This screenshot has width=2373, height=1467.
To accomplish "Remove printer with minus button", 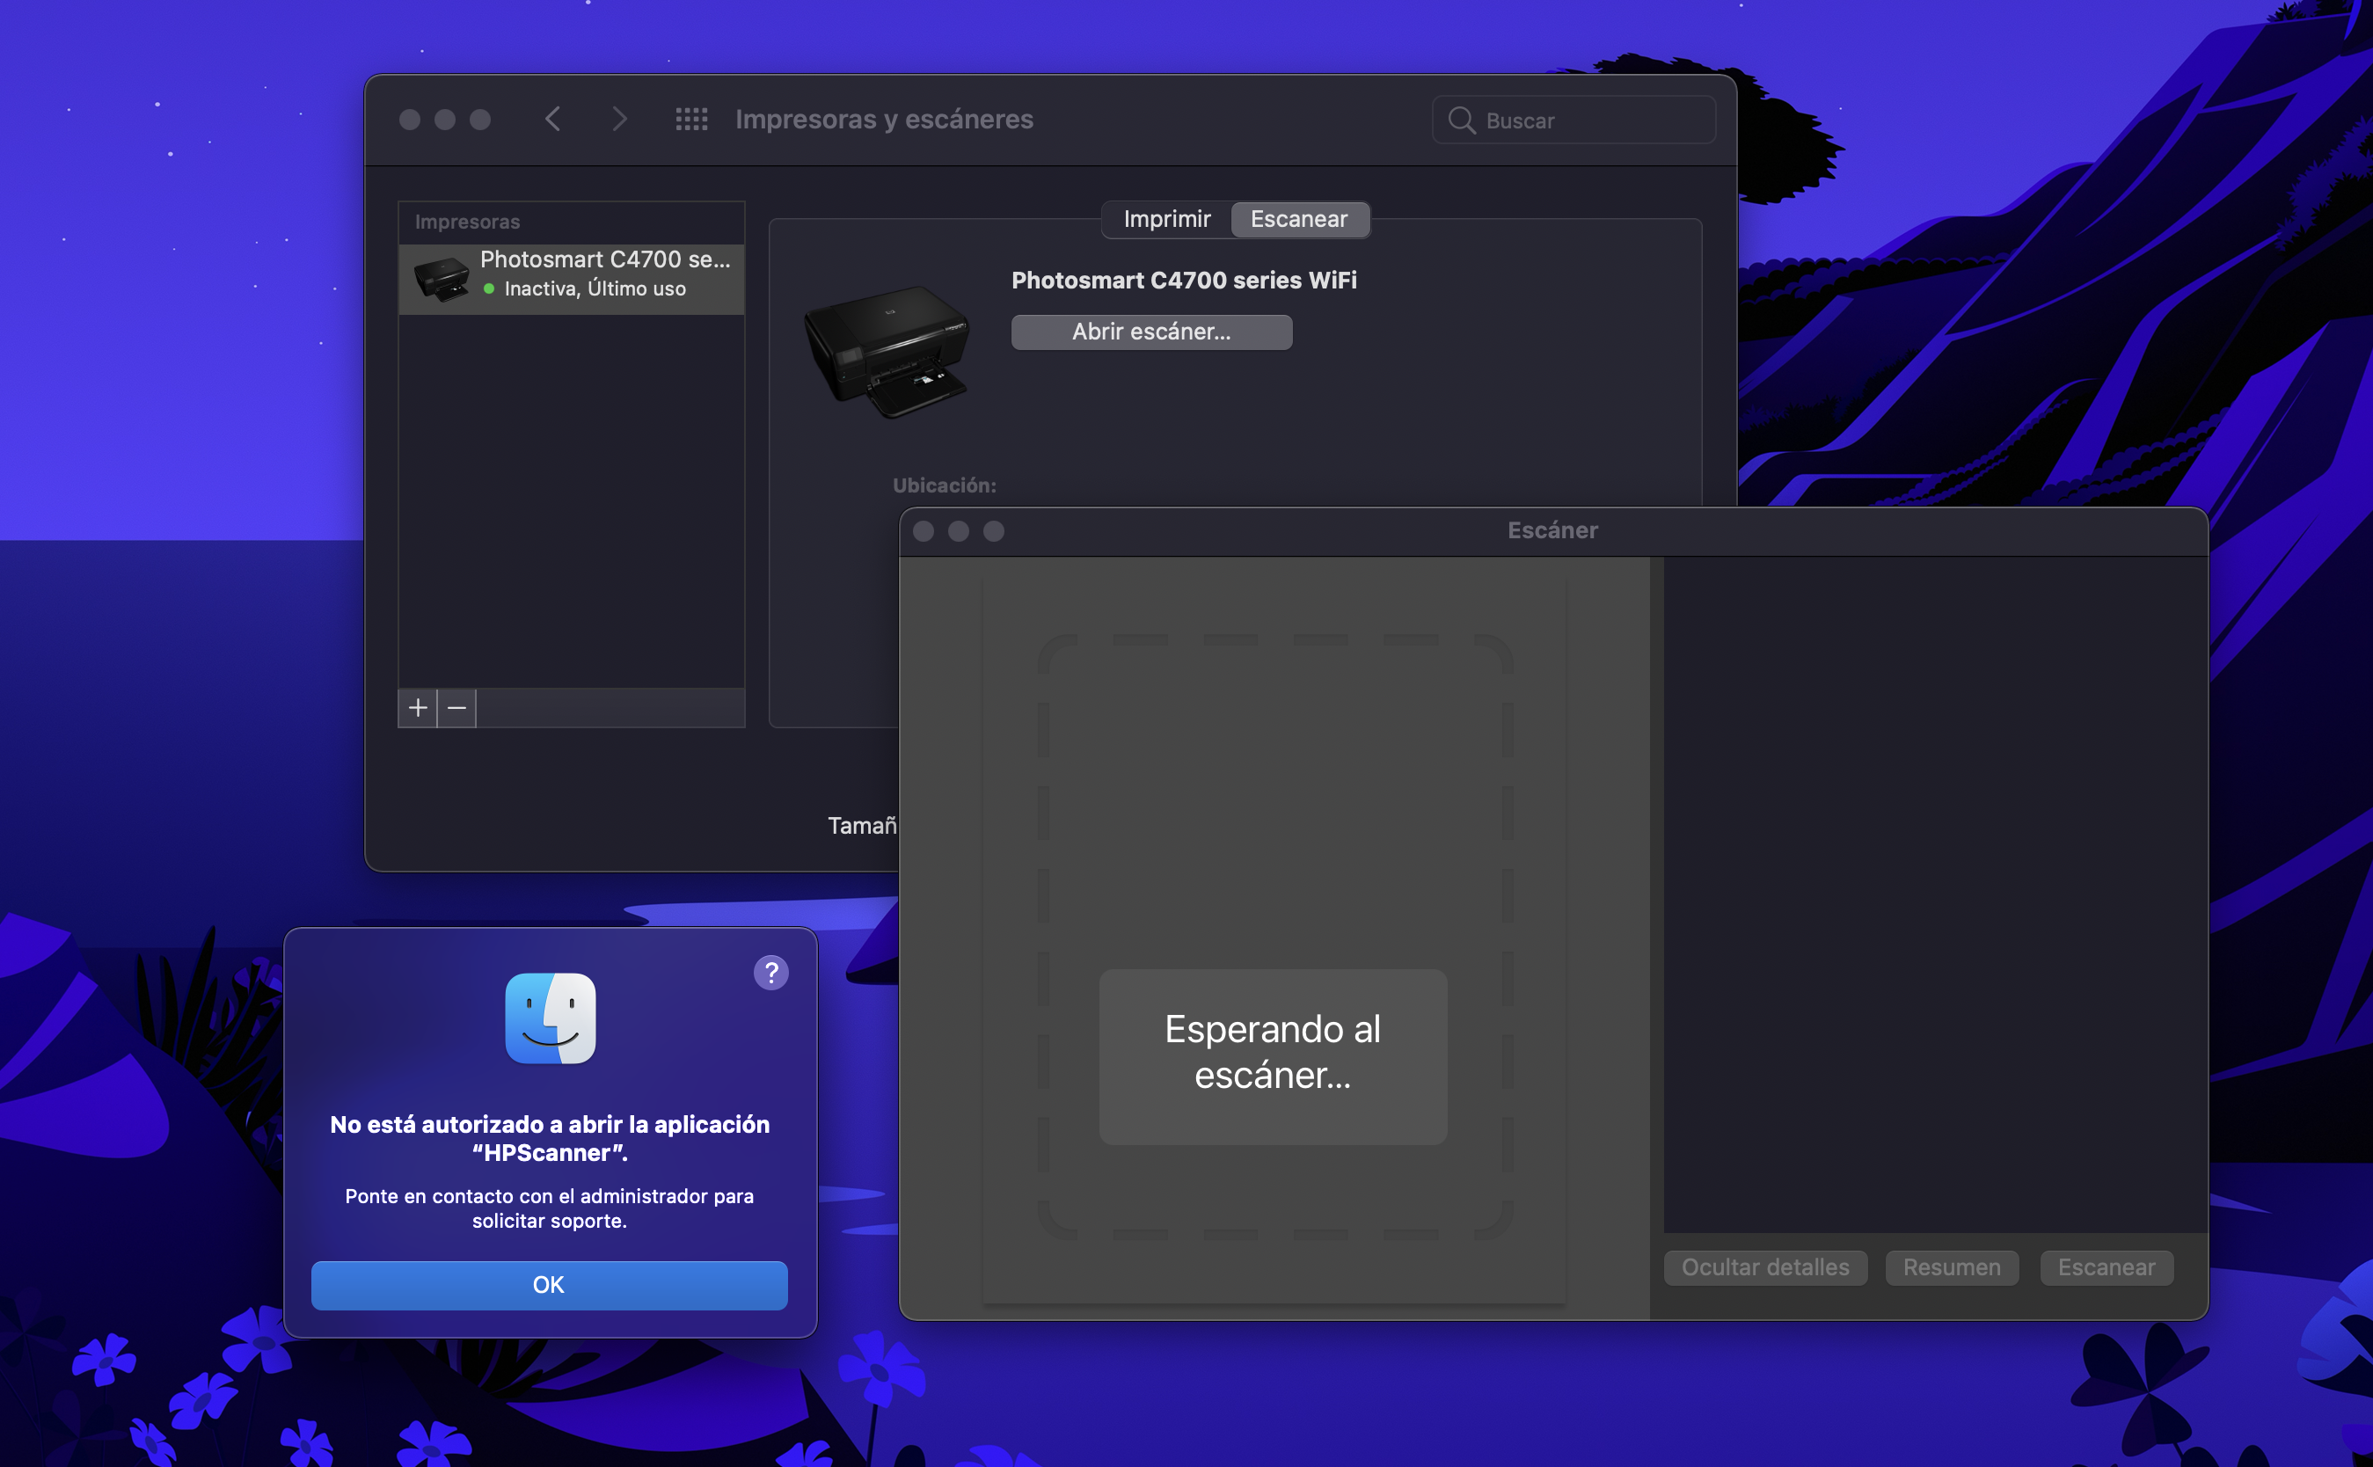I will [x=457, y=708].
